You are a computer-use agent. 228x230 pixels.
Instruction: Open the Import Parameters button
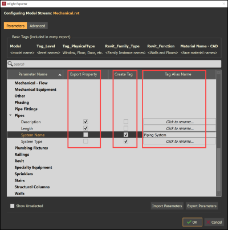(x=167, y=206)
